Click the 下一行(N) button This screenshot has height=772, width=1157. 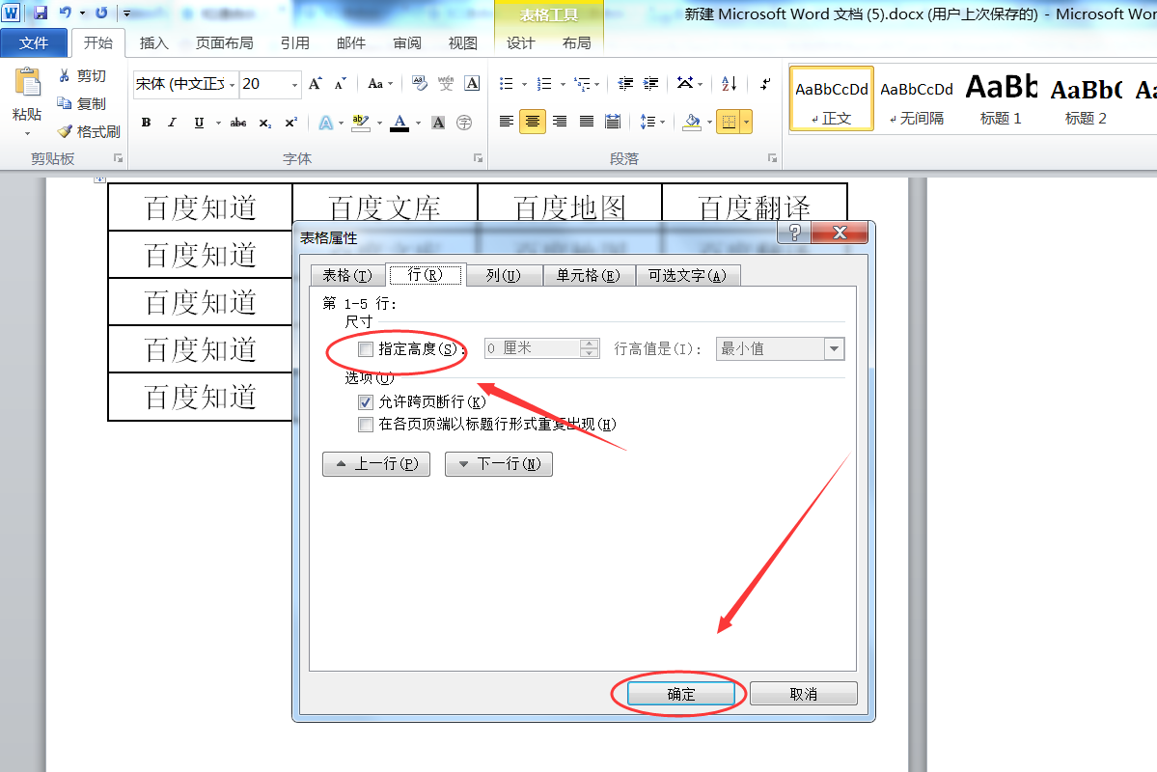coord(499,463)
